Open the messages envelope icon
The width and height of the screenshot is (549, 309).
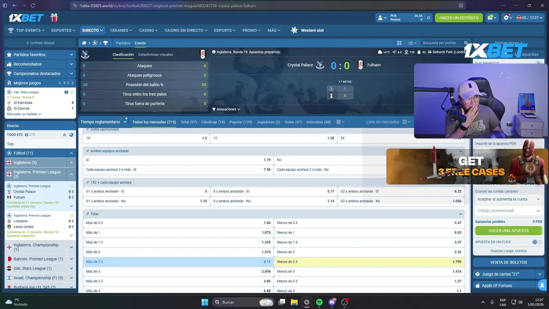pyautogui.click(x=492, y=18)
